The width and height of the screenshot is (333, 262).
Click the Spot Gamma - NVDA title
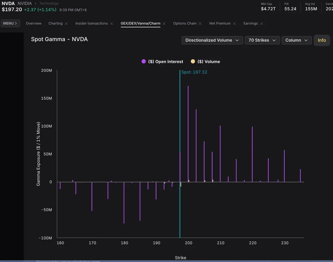[x=59, y=39]
